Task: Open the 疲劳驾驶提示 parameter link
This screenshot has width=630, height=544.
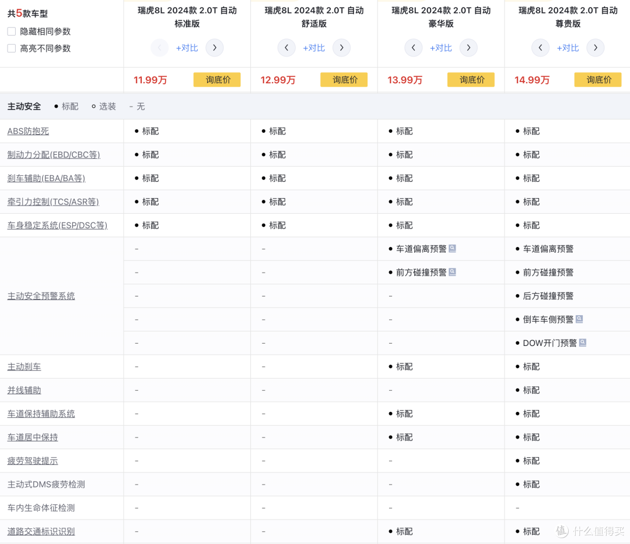Action: pos(33,461)
